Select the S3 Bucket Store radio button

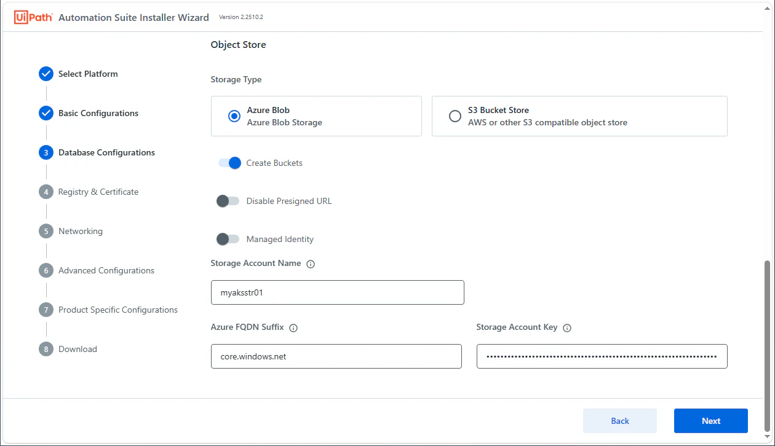point(455,116)
